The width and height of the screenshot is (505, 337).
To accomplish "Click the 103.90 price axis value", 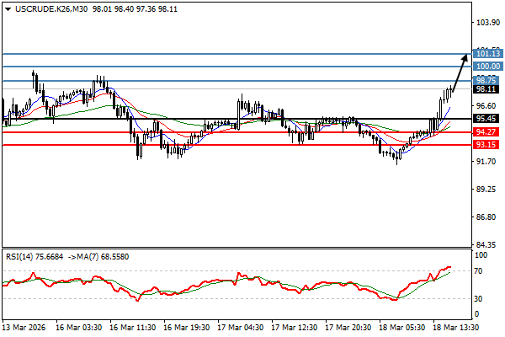I will [x=488, y=24].
